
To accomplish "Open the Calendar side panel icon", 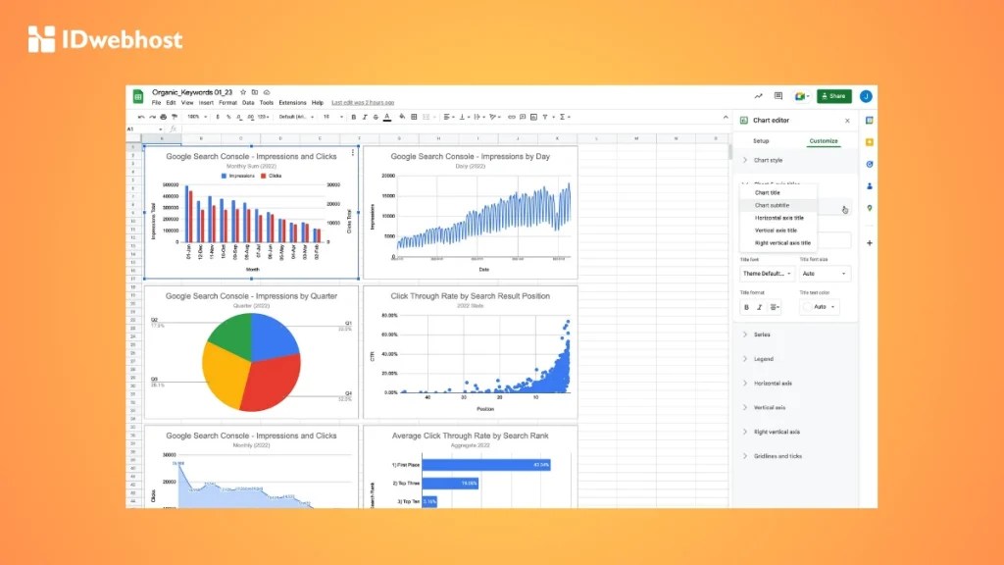I will (x=870, y=121).
